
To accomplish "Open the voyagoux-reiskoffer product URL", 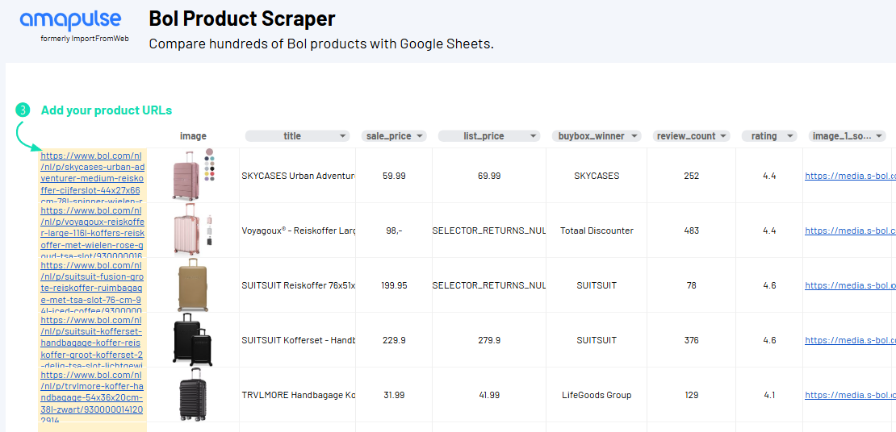I will (x=93, y=233).
